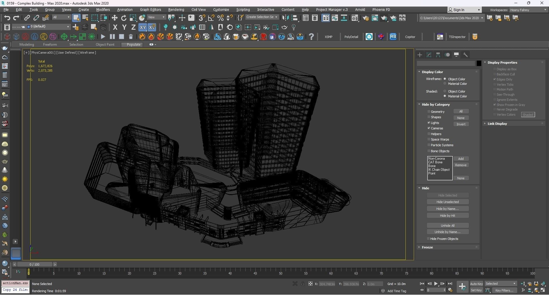549x297 pixels.
Task: Click the object name input field
Action: click(x=446, y=63)
